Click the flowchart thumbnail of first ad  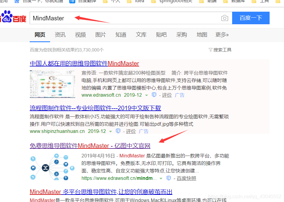(x=52, y=84)
